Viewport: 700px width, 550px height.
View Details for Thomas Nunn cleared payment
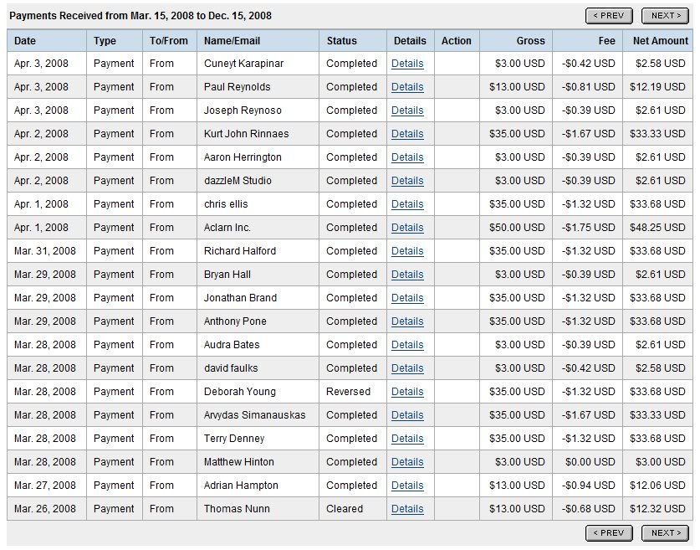point(407,509)
